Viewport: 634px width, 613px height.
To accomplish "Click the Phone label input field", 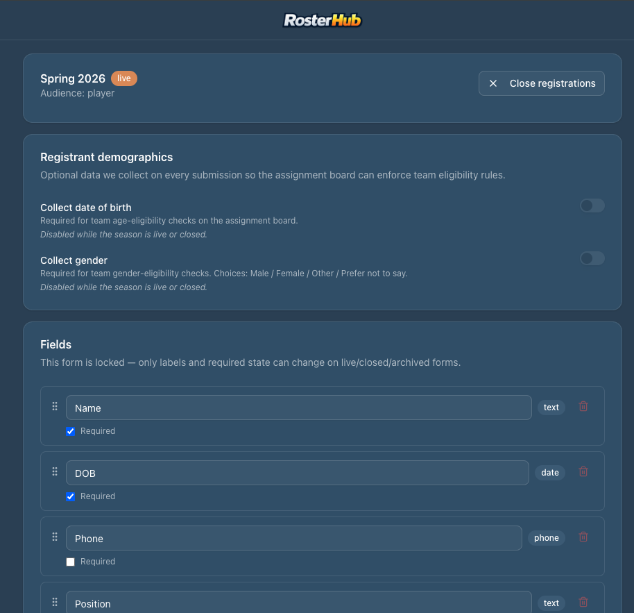I will (294, 538).
